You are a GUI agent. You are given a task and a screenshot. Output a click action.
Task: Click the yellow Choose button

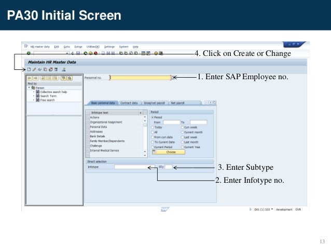pyautogui.click(x=169, y=152)
